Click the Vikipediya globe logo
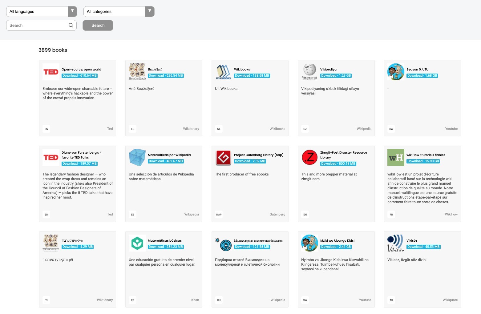Viewport: 481px width, 314px height. pos(309,72)
